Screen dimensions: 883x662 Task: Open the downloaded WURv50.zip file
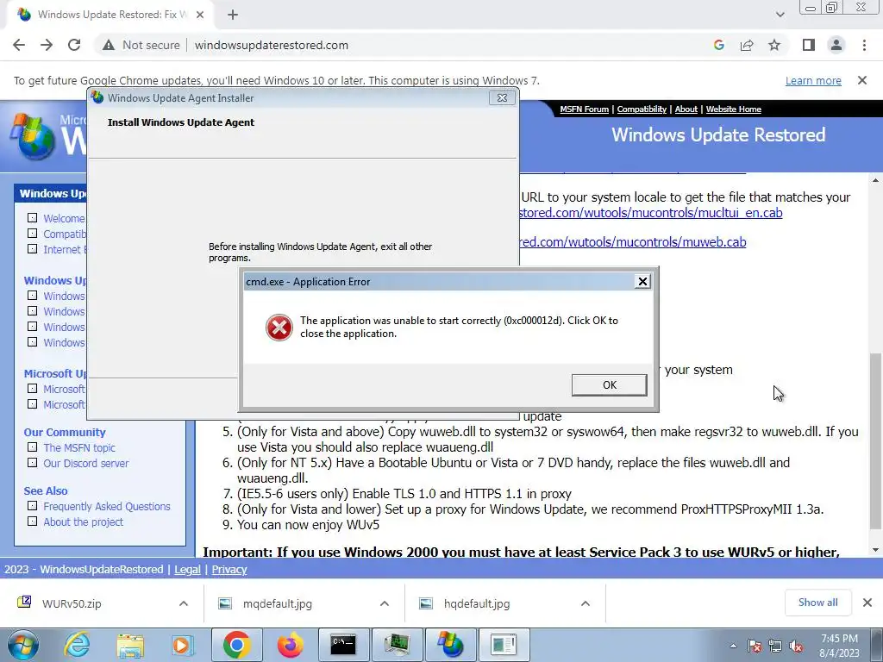tap(71, 604)
